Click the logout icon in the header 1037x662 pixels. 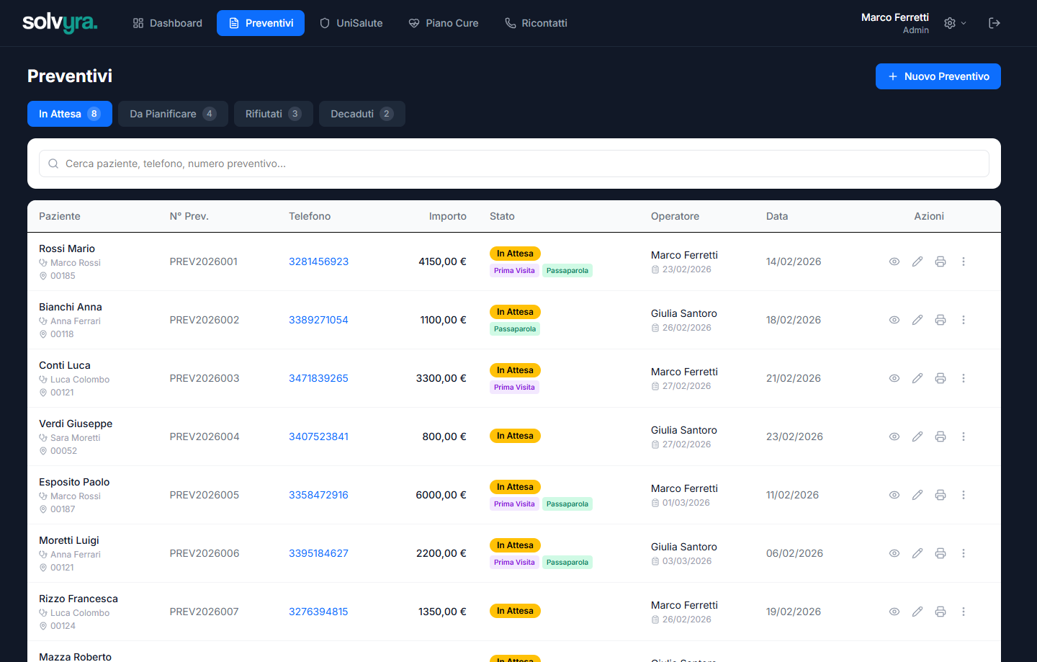pos(995,23)
